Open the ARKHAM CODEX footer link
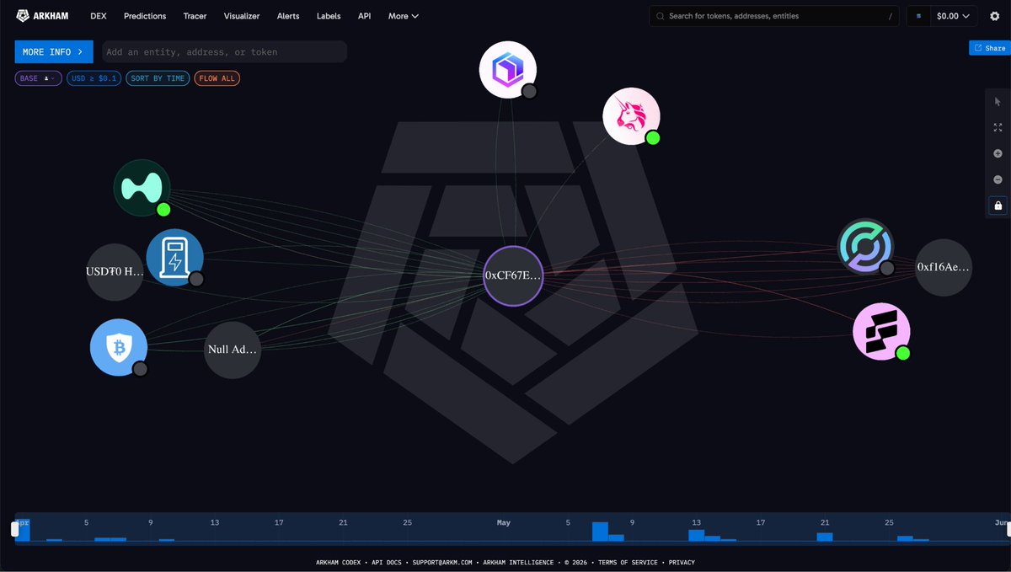The width and height of the screenshot is (1011, 572). [x=339, y=563]
